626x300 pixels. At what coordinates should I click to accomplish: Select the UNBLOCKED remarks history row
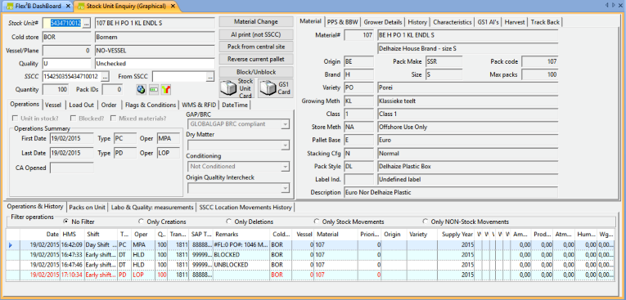(x=310, y=265)
